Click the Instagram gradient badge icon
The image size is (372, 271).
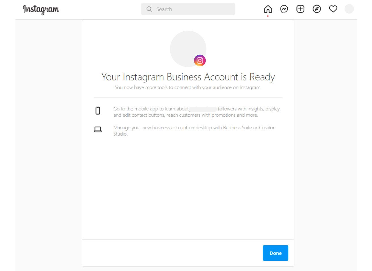click(200, 60)
